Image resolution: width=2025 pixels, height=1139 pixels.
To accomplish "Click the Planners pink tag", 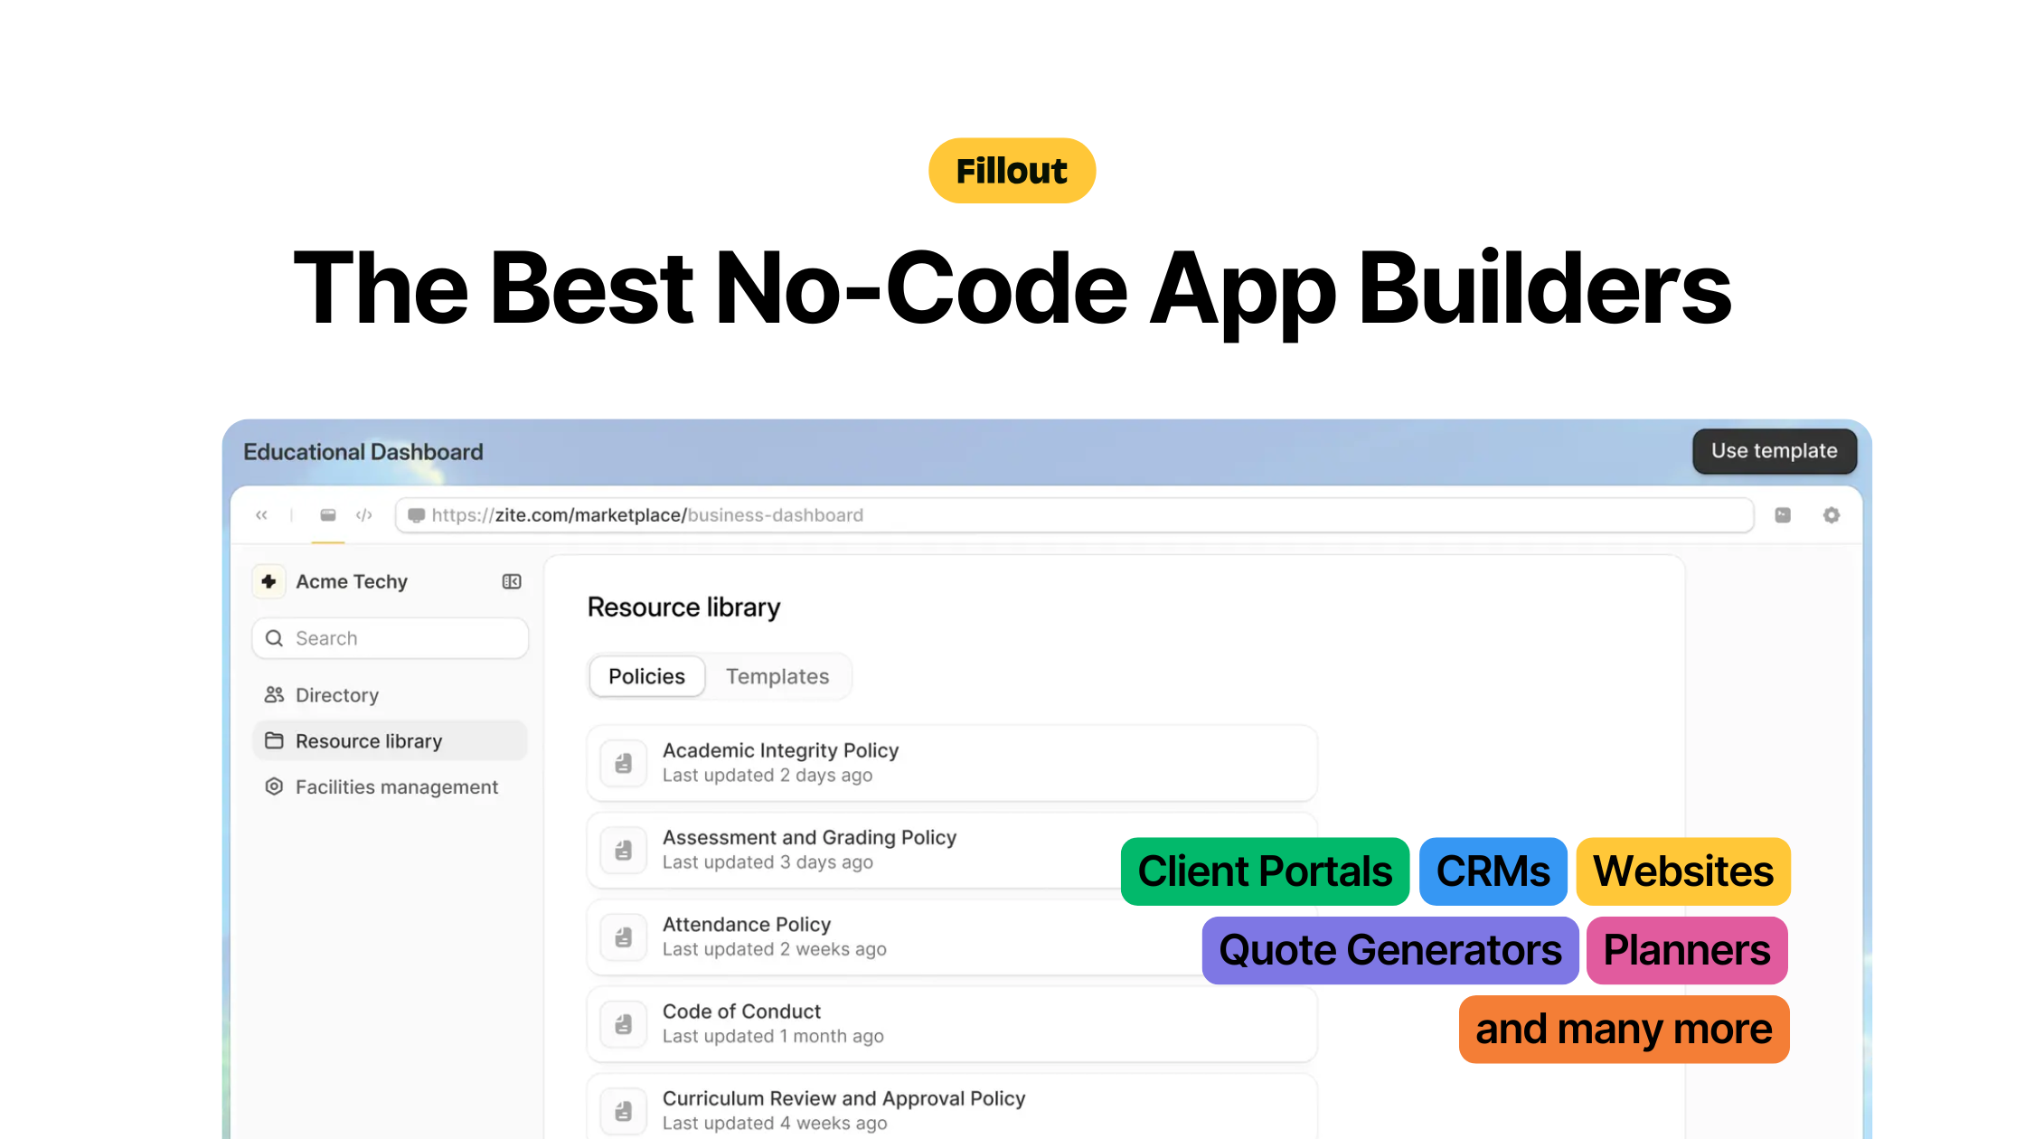I will click(x=1687, y=950).
